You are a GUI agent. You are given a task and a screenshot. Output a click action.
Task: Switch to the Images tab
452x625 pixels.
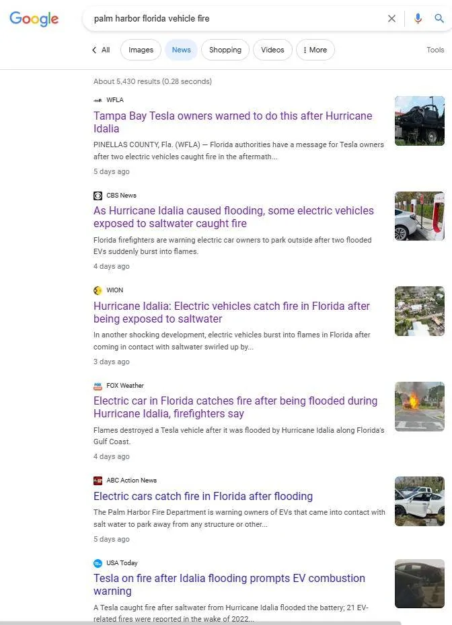point(141,50)
